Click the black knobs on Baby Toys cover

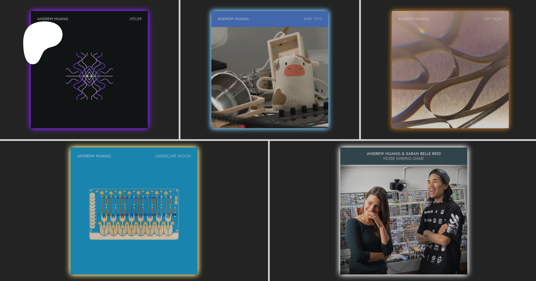(x=304, y=109)
